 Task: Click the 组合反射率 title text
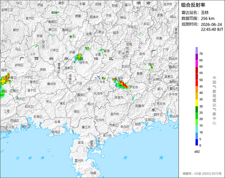pyautogui.click(x=193, y=5)
